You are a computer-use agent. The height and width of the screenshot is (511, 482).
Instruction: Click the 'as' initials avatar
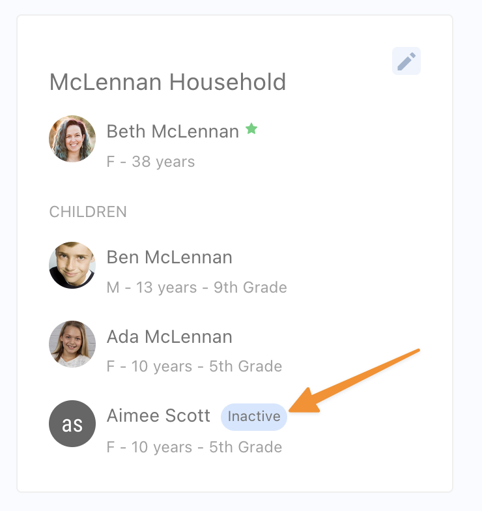pos(72,424)
